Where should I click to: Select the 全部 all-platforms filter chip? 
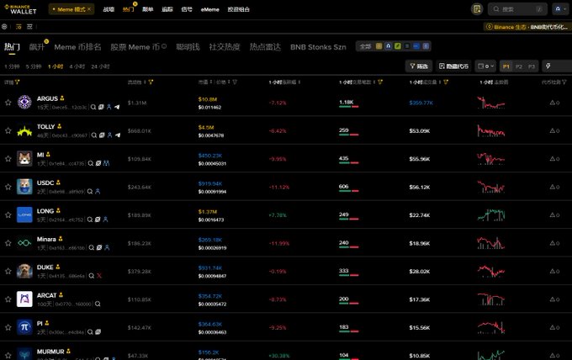pyautogui.click(x=365, y=46)
